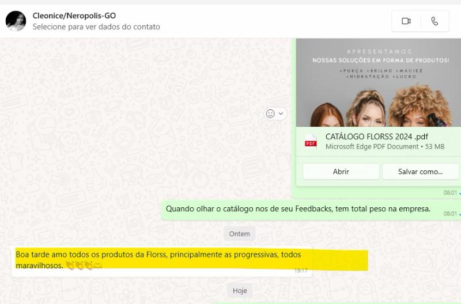Open the catalog preview image
Image resolution: width=461 pixels, height=304 pixels.
point(379,82)
